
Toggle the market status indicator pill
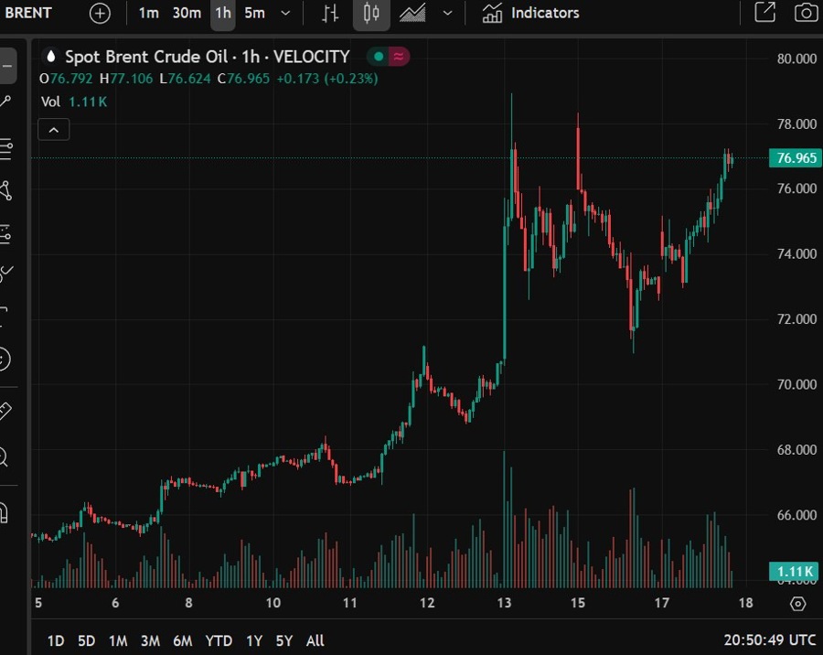[389, 57]
